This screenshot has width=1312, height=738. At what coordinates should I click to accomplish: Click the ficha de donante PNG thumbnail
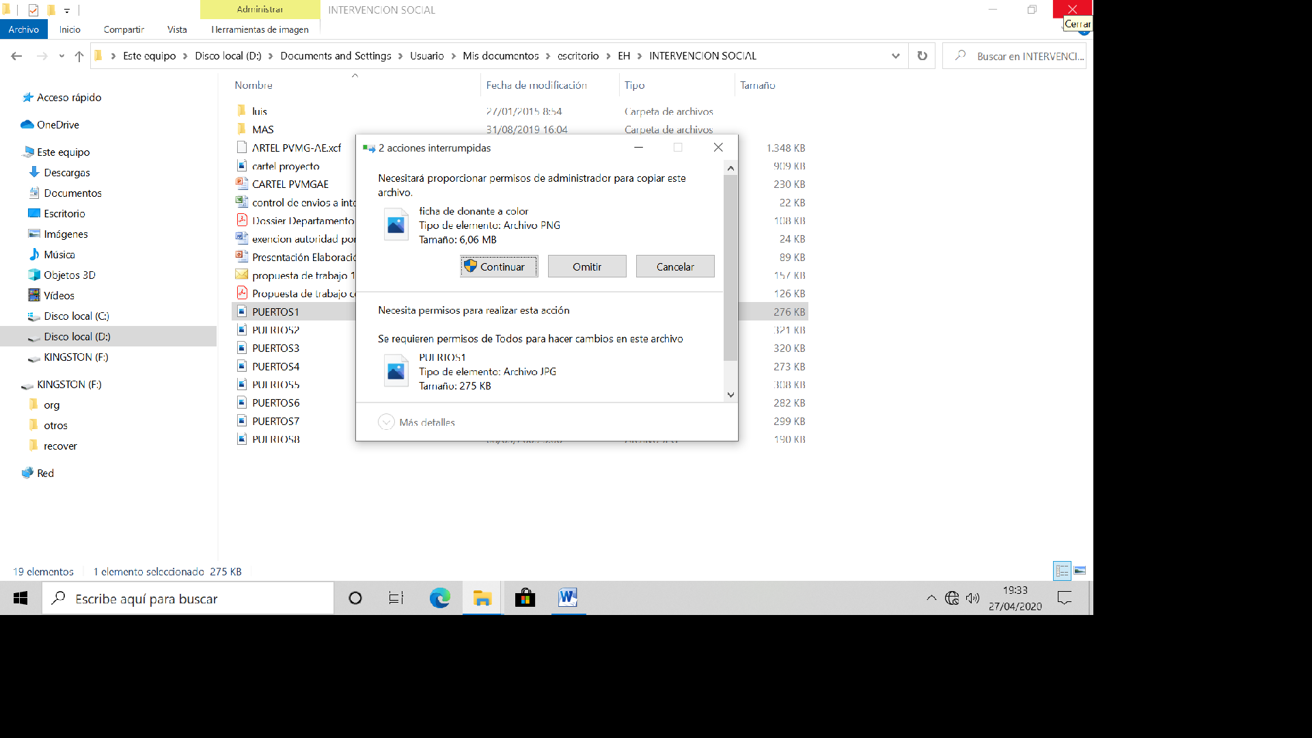click(396, 225)
